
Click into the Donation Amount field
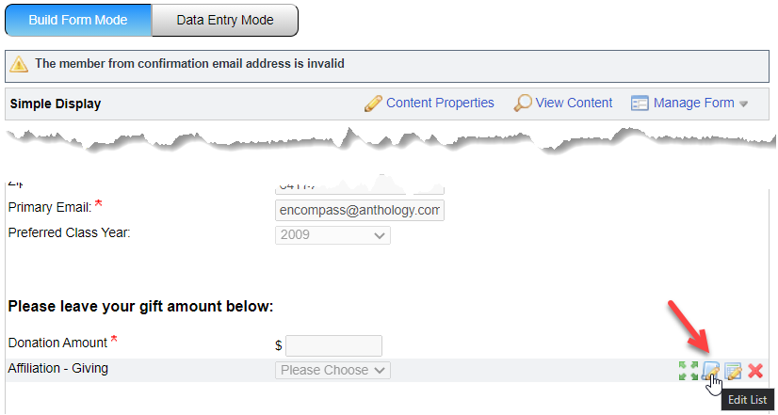333,345
